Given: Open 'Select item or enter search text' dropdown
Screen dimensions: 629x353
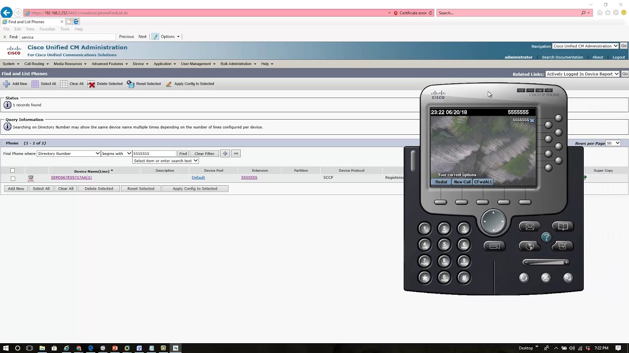Looking at the screenshot, I should (166, 161).
